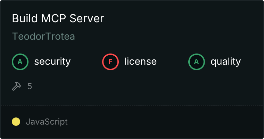Click empty footer space right of JavaScript
Image resolution: width=264 pixels, height=139 pixels.
[x=167, y=122]
